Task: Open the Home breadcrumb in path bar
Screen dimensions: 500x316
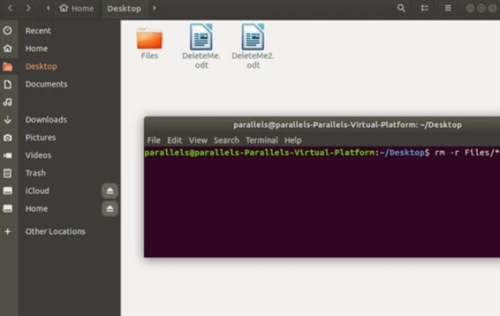Action: click(77, 8)
